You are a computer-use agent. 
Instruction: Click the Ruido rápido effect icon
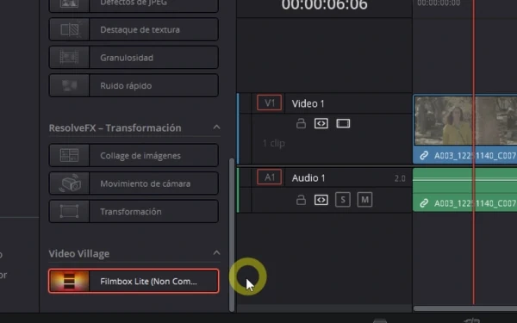tap(69, 85)
